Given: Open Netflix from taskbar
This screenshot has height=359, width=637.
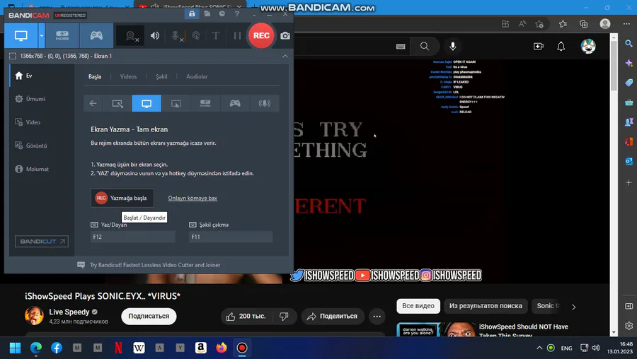Looking at the screenshot, I should pos(118,348).
